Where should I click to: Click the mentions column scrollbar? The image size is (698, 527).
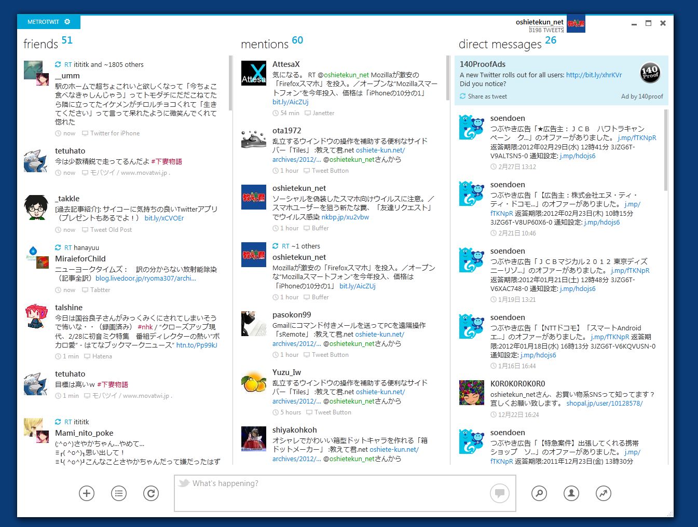tap(448, 78)
